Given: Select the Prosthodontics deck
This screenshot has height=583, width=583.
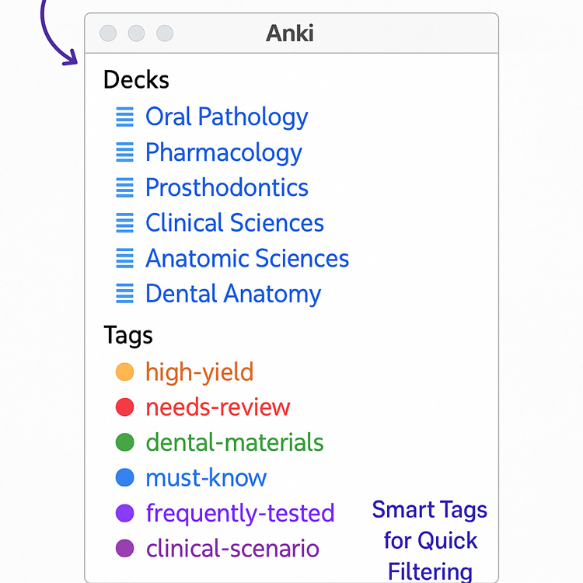Looking at the screenshot, I should (227, 187).
